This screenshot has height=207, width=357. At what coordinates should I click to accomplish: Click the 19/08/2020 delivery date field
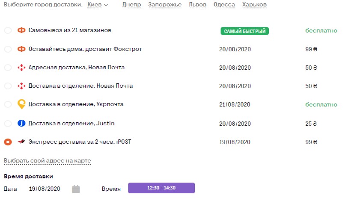click(45, 189)
